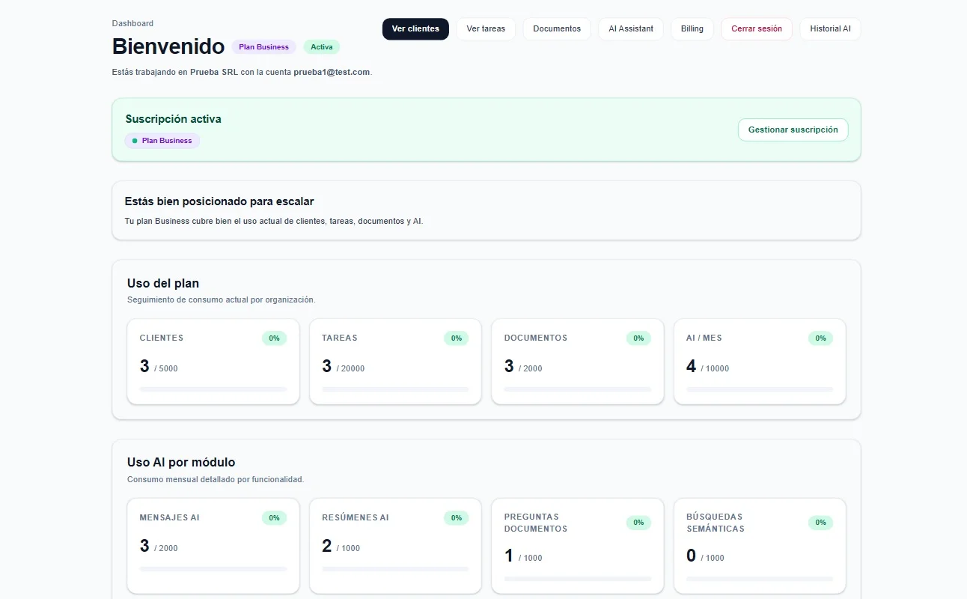967x599 pixels.
Task: Open the Documentos section
Action: (557, 28)
